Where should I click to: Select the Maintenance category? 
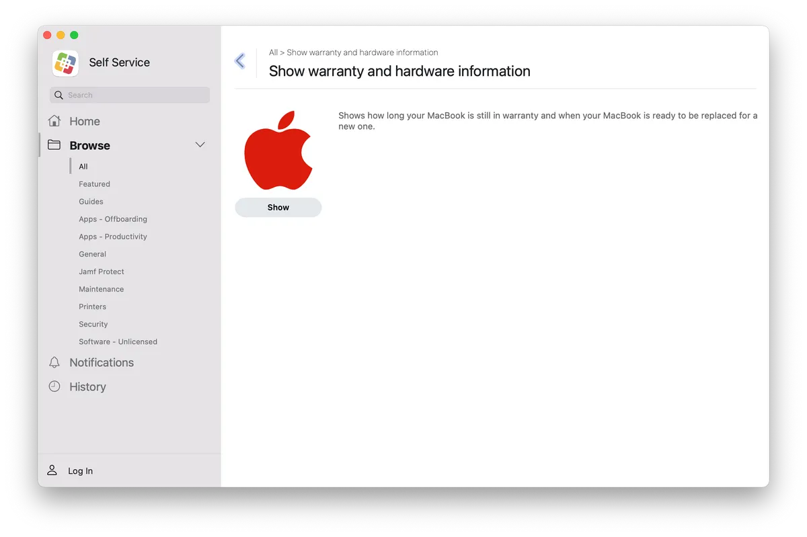[x=101, y=289]
